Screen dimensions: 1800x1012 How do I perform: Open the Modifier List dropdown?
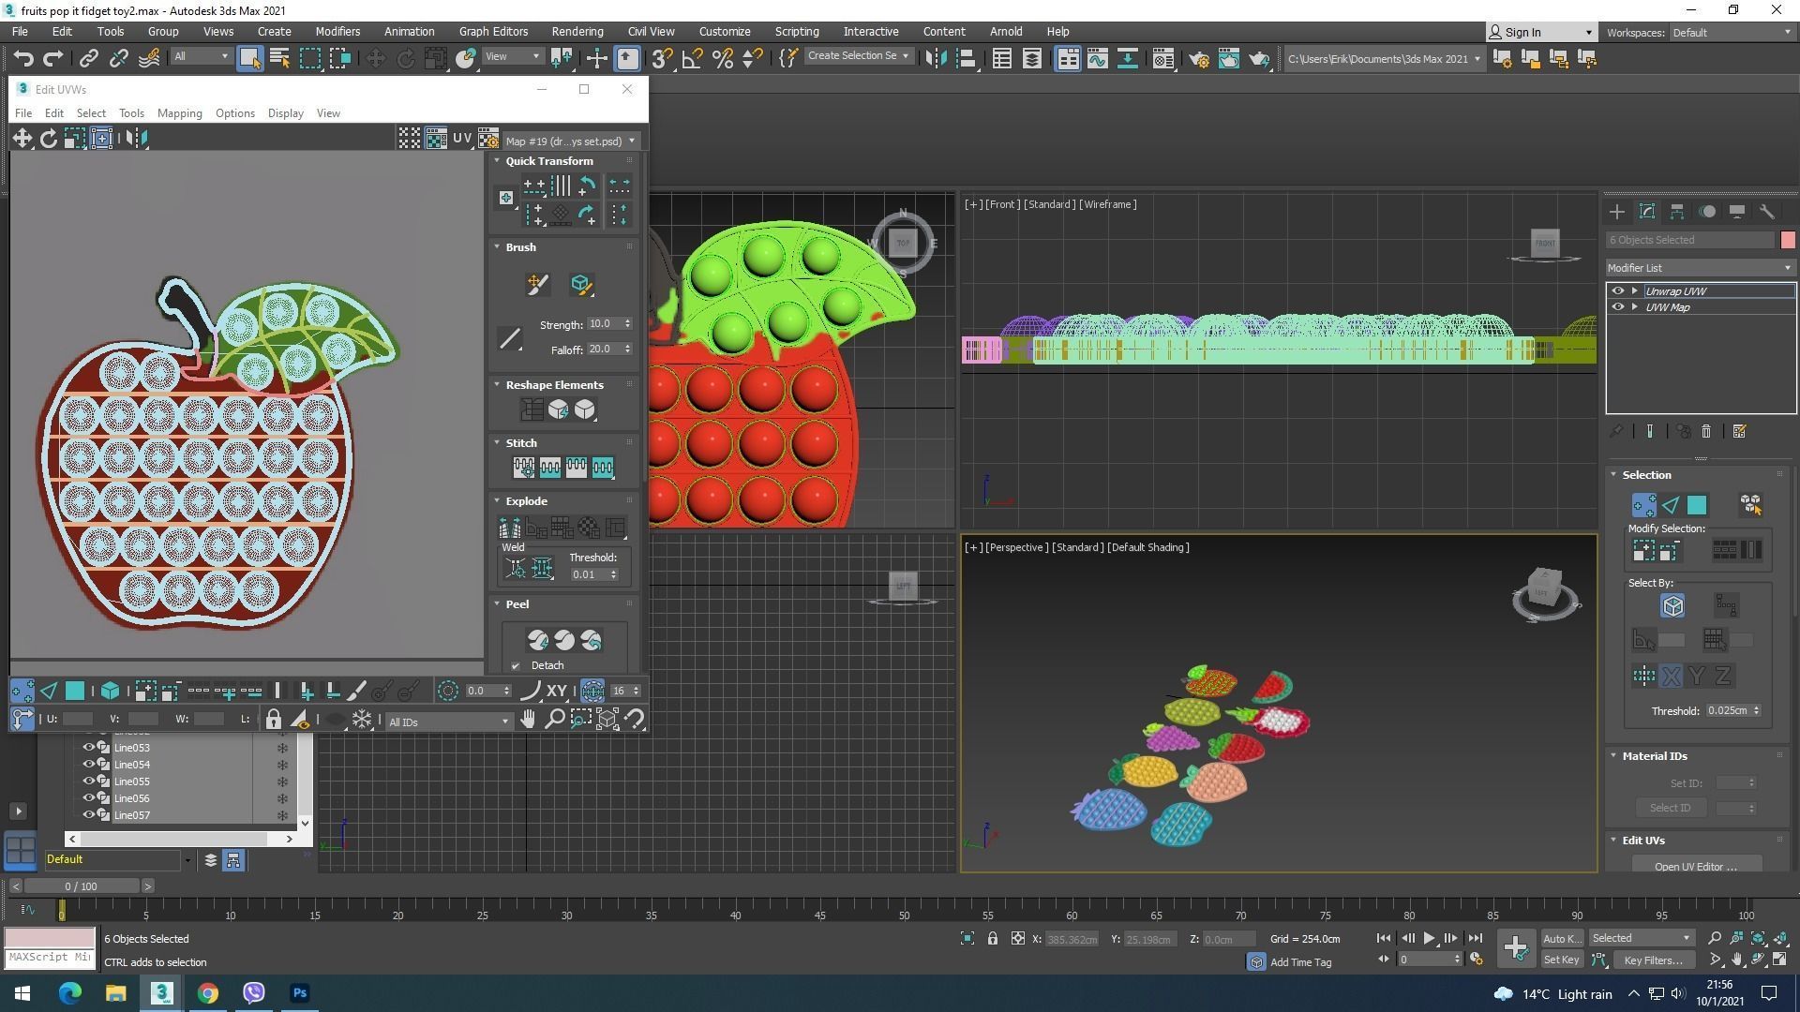(1699, 268)
